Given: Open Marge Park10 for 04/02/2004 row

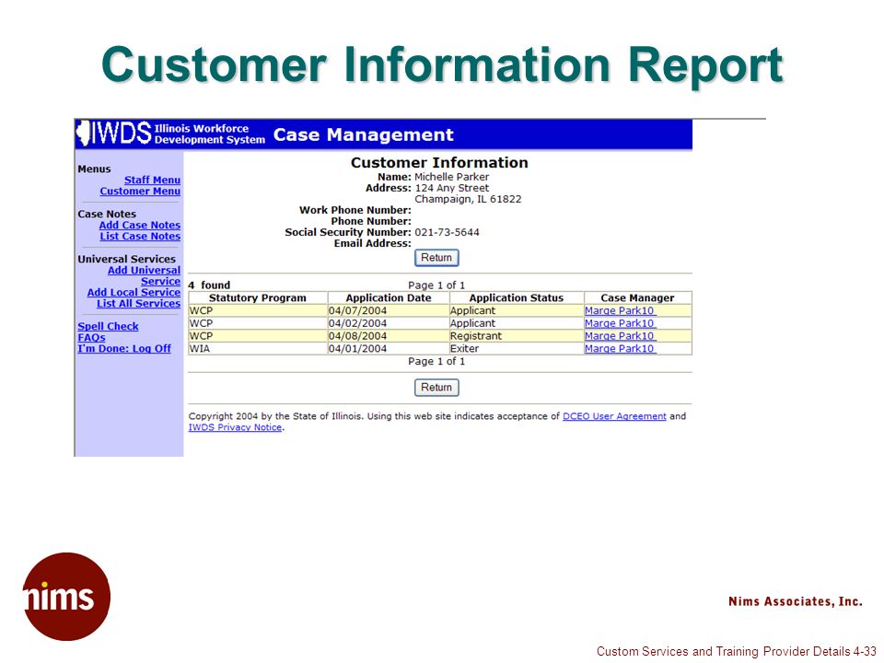Looking at the screenshot, I should [620, 323].
